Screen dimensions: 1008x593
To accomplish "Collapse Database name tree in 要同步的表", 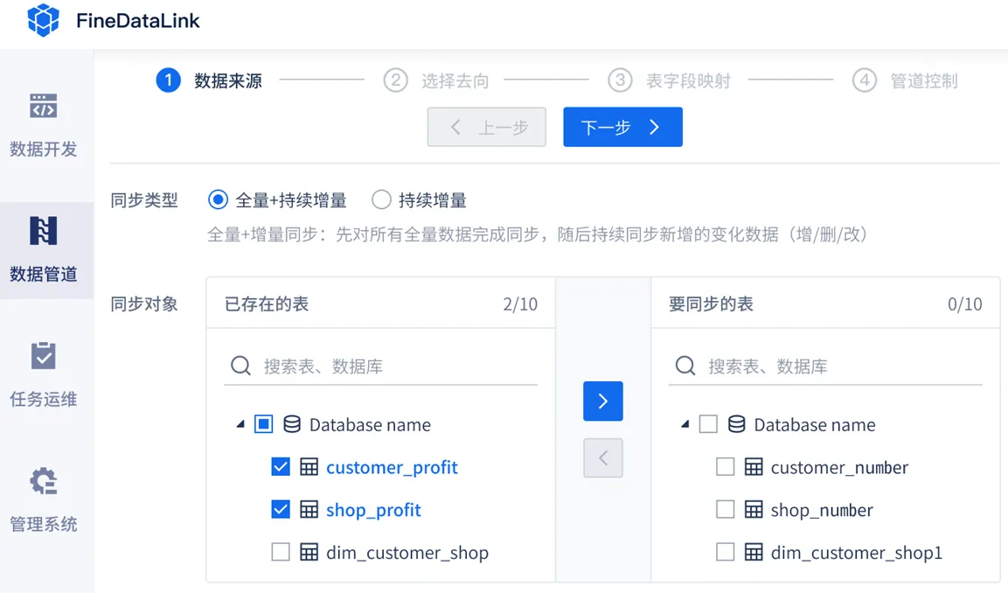I will (685, 424).
